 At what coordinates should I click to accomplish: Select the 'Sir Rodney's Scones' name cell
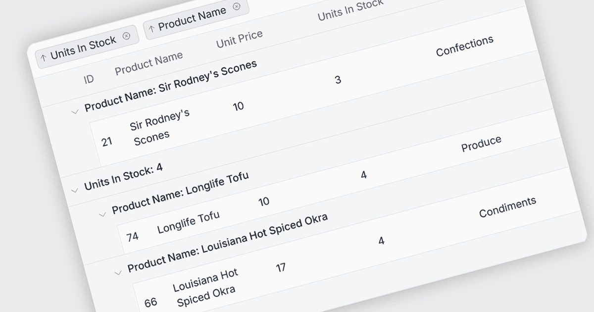pos(160,127)
